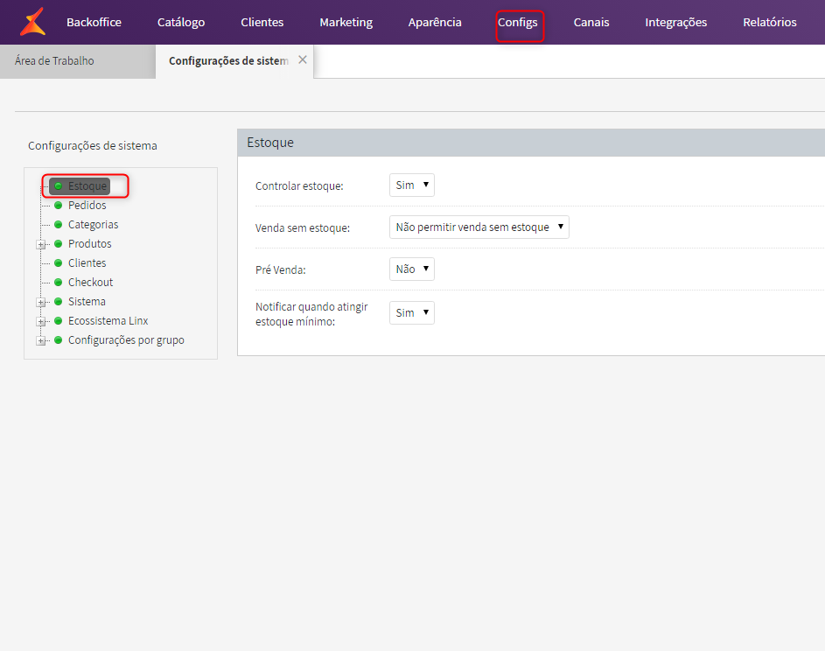Click the Linx logo in the header

pos(32,22)
